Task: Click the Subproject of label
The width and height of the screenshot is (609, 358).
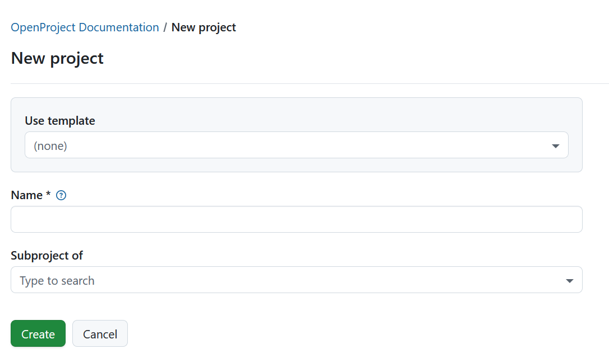Action: coord(47,255)
